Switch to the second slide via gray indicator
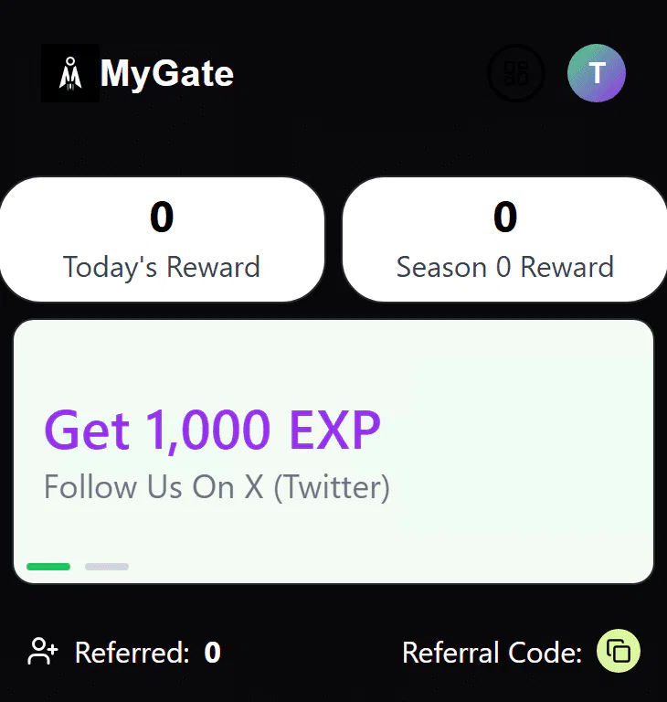This screenshot has height=702, width=667. click(x=107, y=567)
